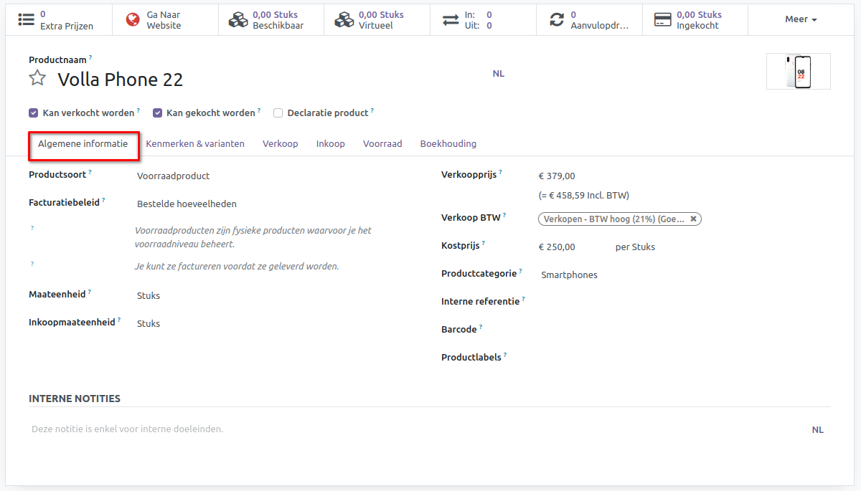The height and width of the screenshot is (491, 861).
Task: Mark product as favorite with star icon
Action: coord(37,78)
